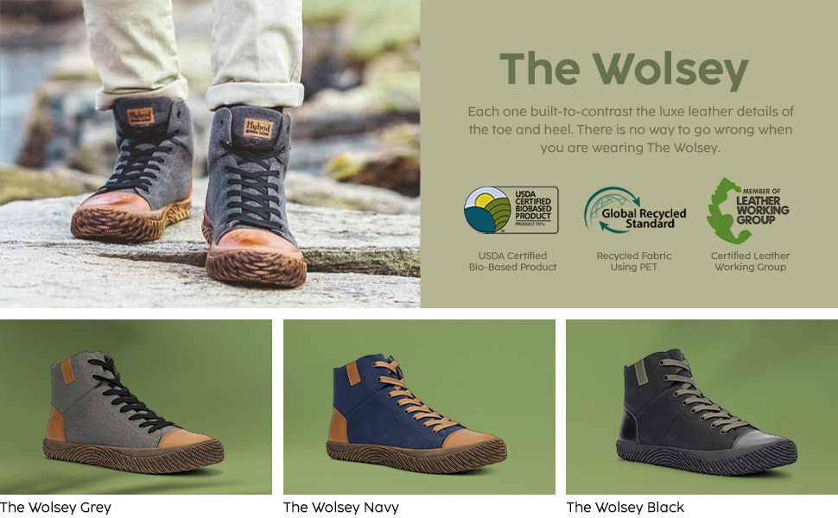Click The Wolsey Navy product name
The height and width of the screenshot is (518, 838).
click(341, 507)
